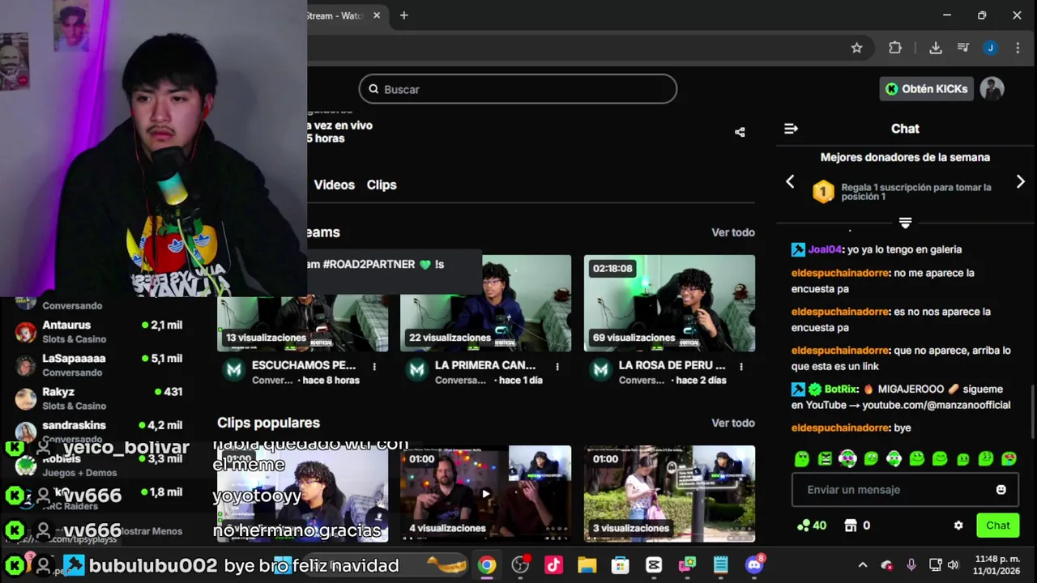
Task: Open the browser extensions puzzle icon
Action: click(x=895, y=48)
